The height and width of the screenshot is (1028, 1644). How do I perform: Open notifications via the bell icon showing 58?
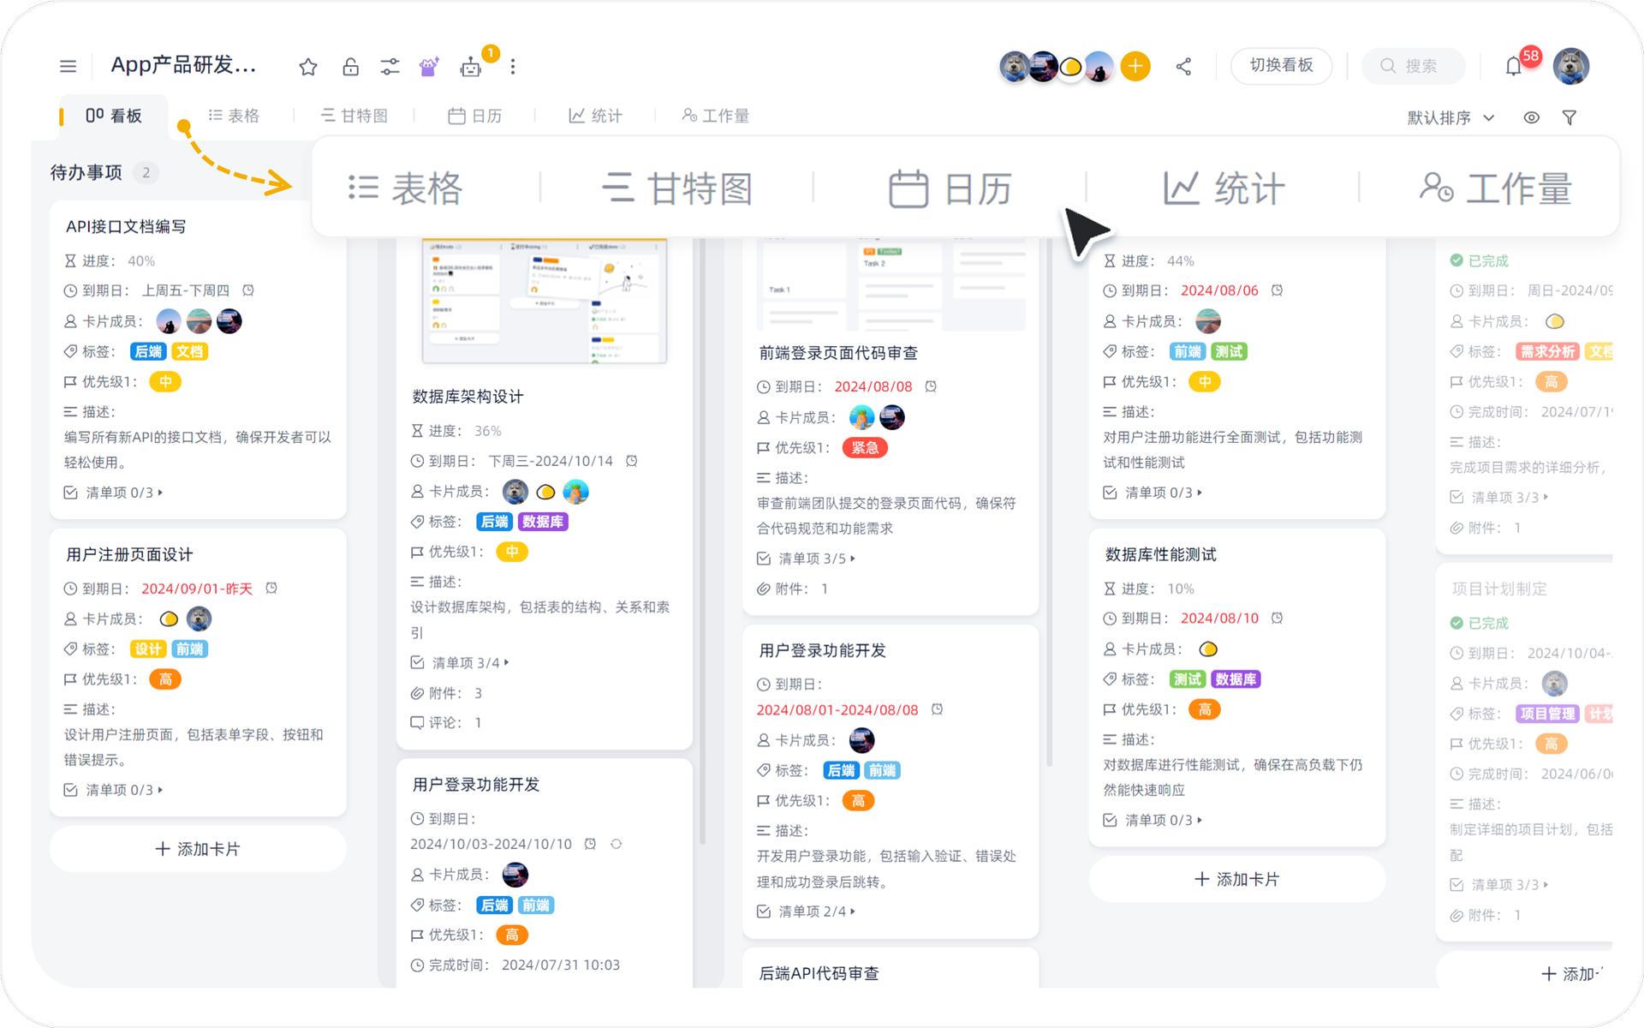click(1513, 66)
